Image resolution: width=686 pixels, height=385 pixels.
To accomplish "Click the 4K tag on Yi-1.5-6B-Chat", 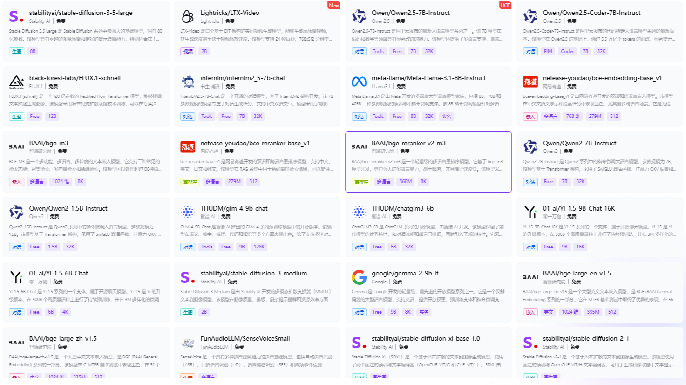I will pos(65,312).
